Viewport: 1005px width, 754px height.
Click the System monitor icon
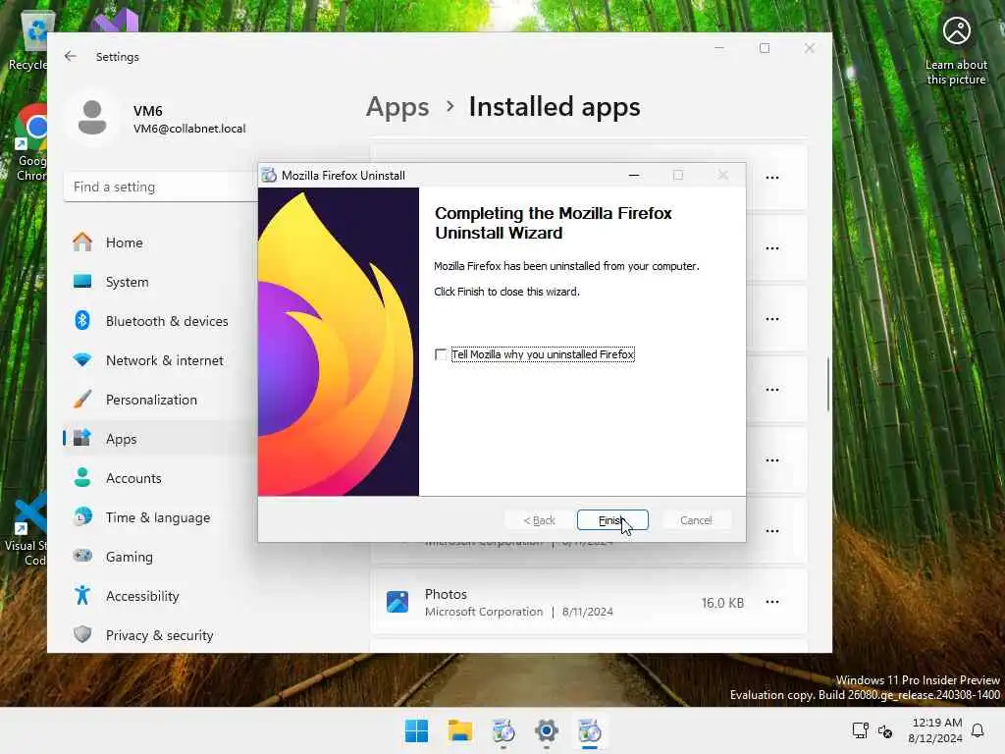tap(82, 281)
